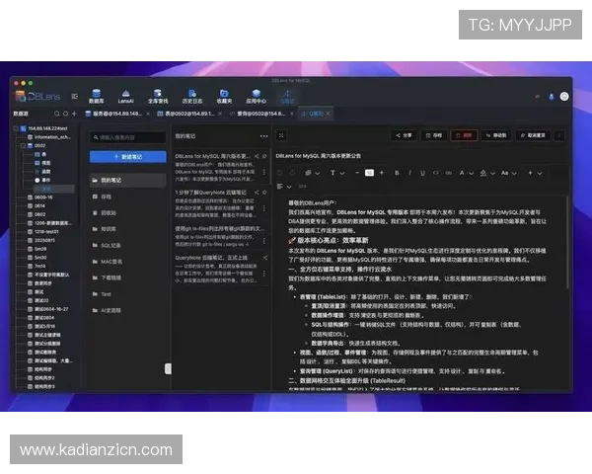592x474 pixels.
Task: Collapse the 154.89.148.224test connection node
Action: (x=16, y=128)
